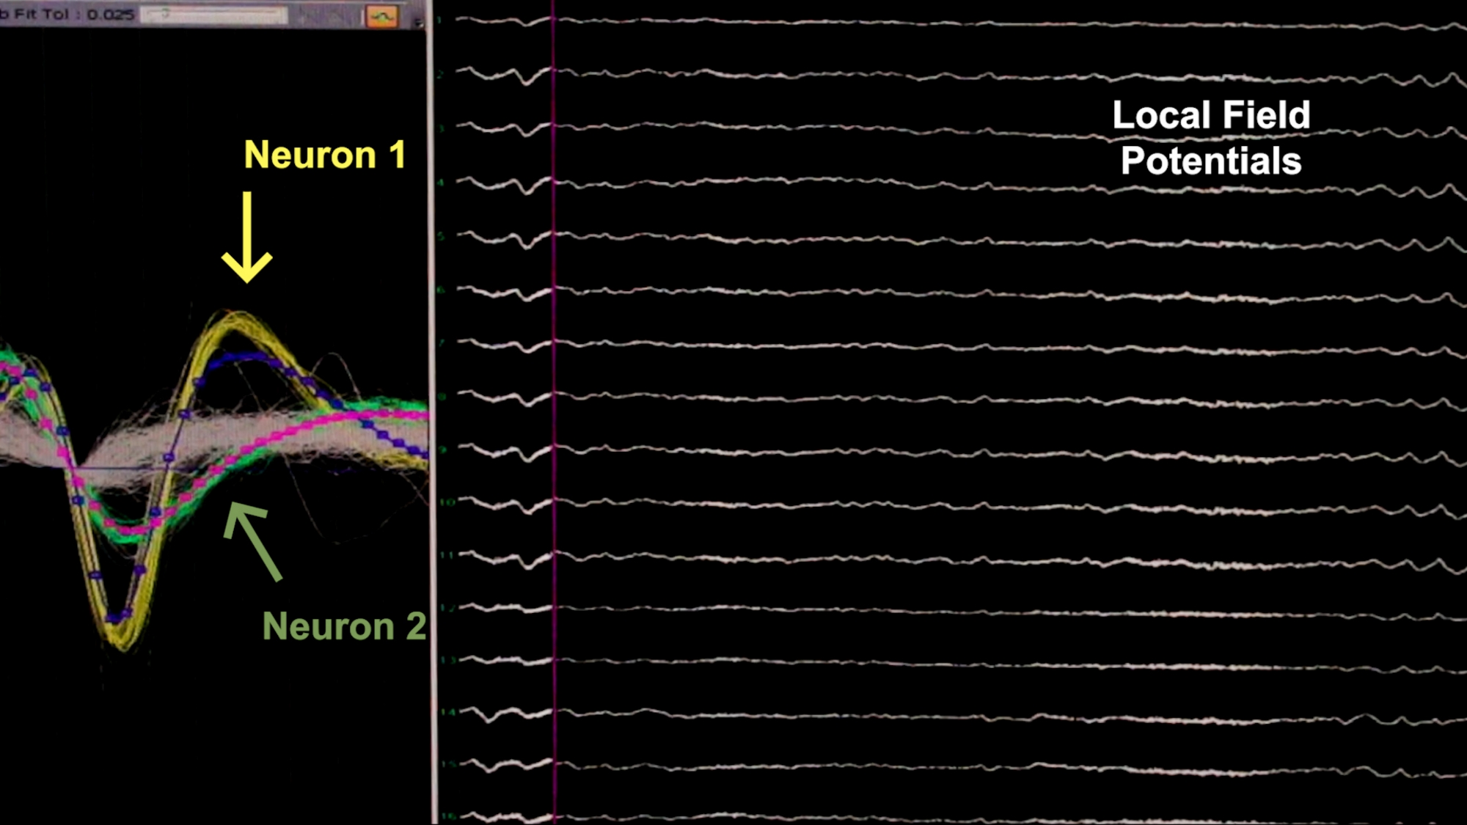Click channel 14 number label
Viewport: 1467px width, 825px height.
point(448,712)
